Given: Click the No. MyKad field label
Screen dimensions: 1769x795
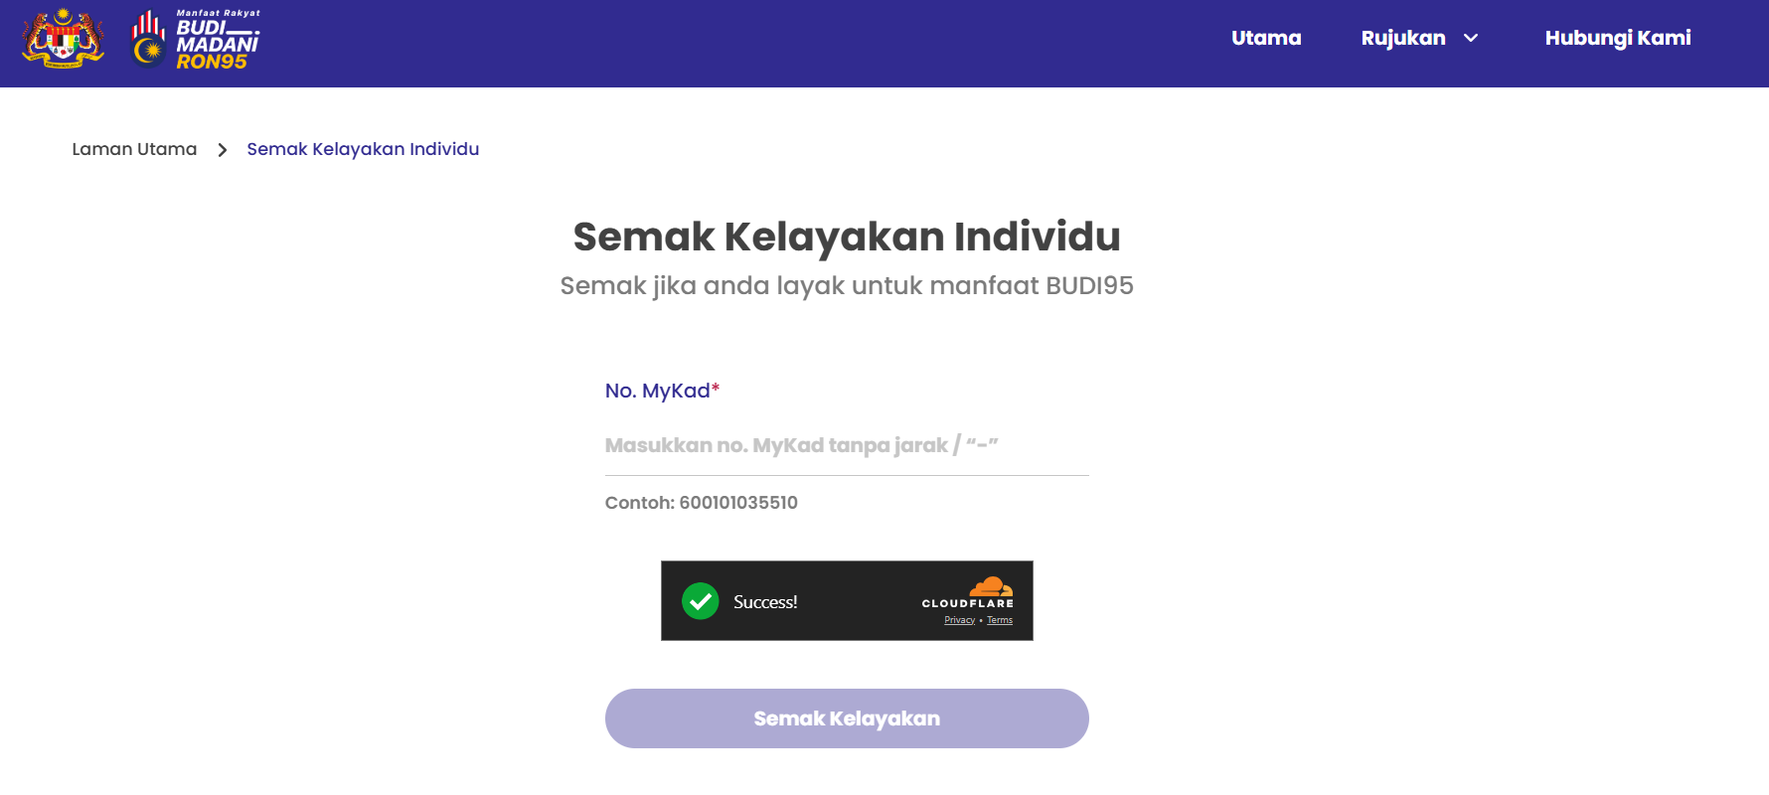Looking at the screenshot, I should tap(662, 391).
